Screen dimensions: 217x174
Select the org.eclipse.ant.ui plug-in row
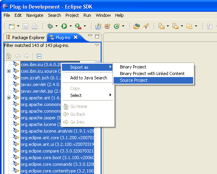(57, 144)
